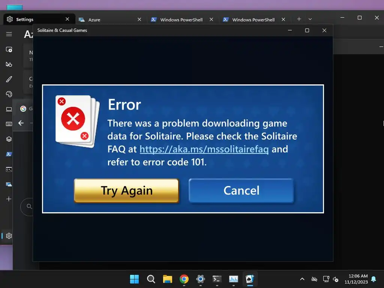Click the Try Again button

point(126,190)
